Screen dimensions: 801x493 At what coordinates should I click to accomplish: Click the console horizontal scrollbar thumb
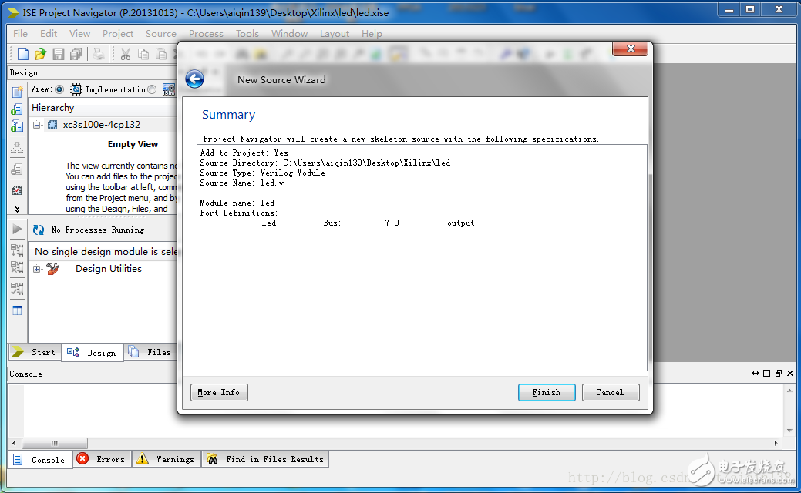pyautogui.click(x=55, y=443)
